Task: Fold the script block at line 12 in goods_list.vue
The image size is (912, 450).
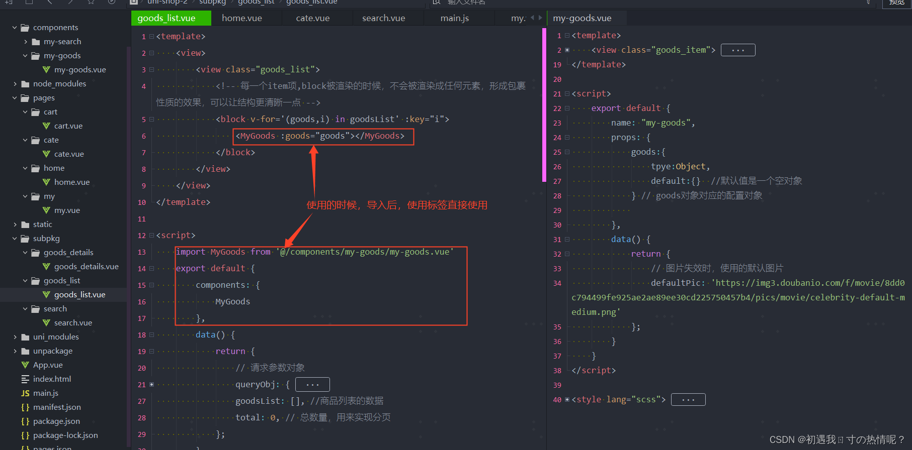Action: [x=151, y=236]
